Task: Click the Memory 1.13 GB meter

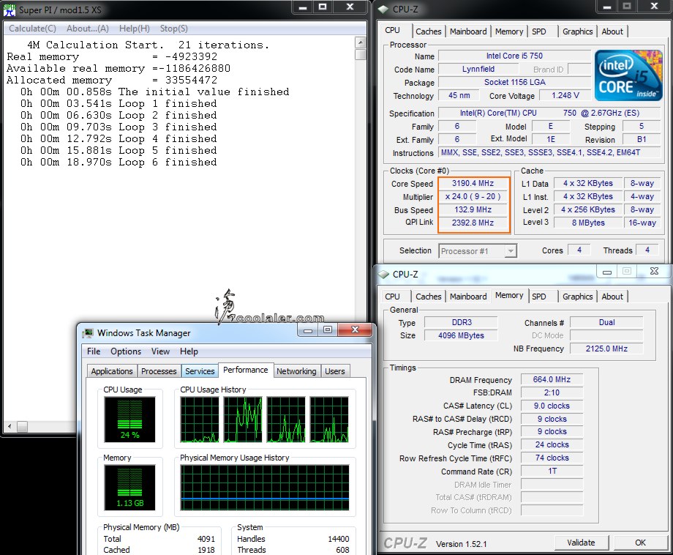Action: pyautogui.click(x=129, y=488)
